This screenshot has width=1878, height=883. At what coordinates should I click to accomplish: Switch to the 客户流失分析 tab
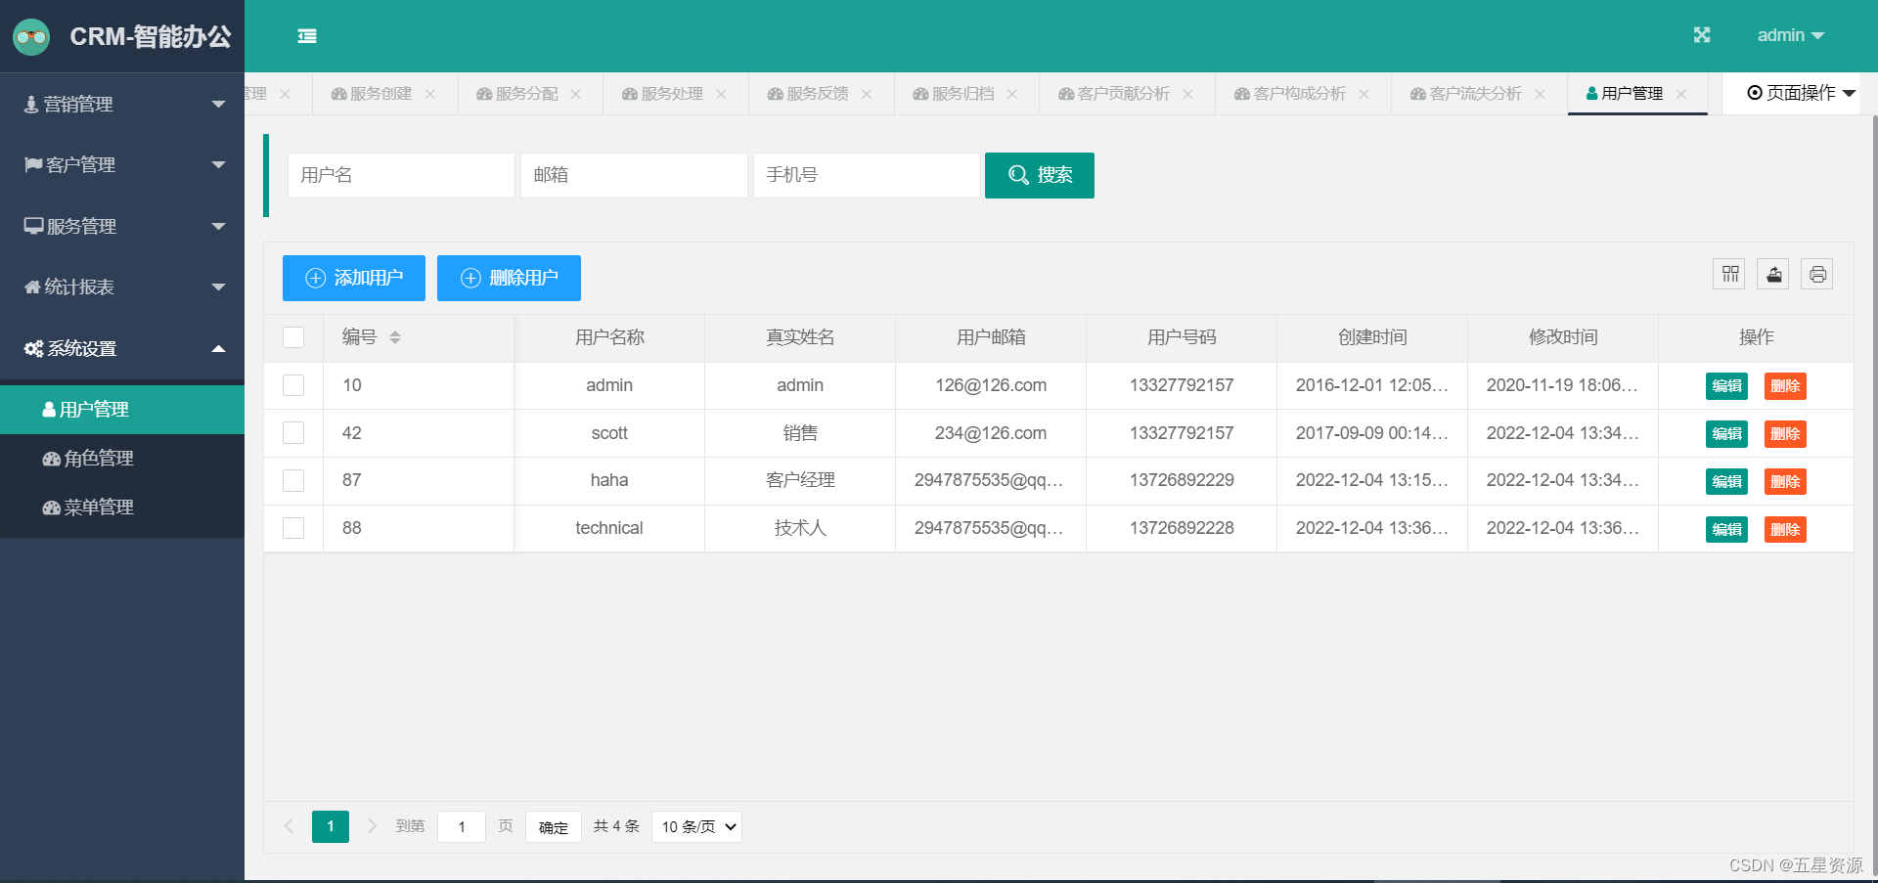tap(1475, 93)
